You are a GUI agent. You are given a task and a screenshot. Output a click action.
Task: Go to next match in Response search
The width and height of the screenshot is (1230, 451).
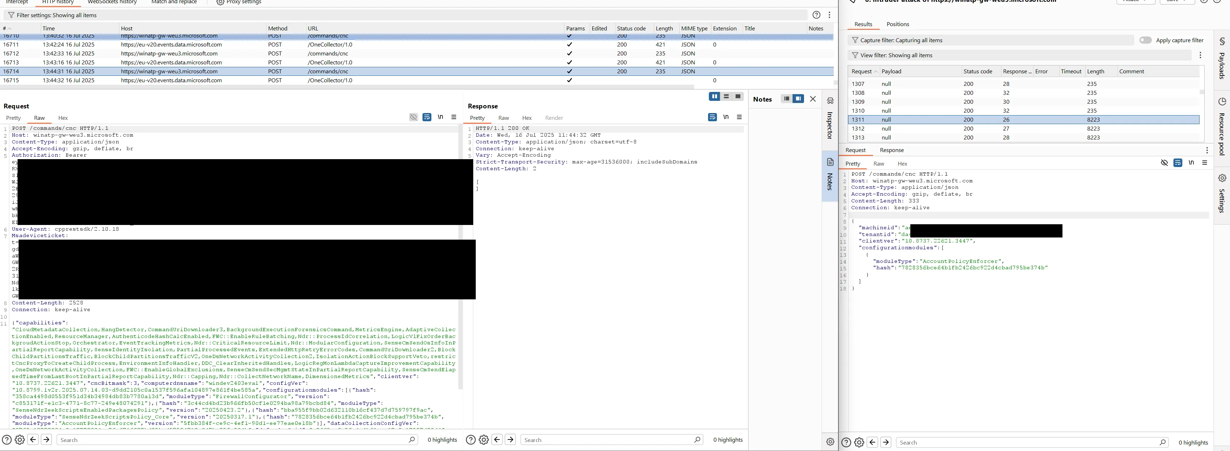click(510, 440)
